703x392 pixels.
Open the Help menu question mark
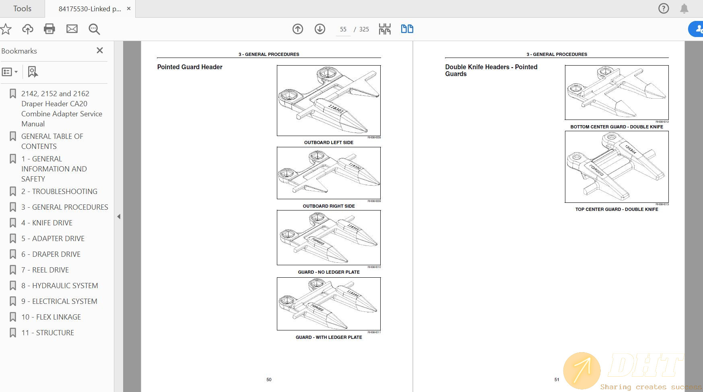click(x=663, y=8)
